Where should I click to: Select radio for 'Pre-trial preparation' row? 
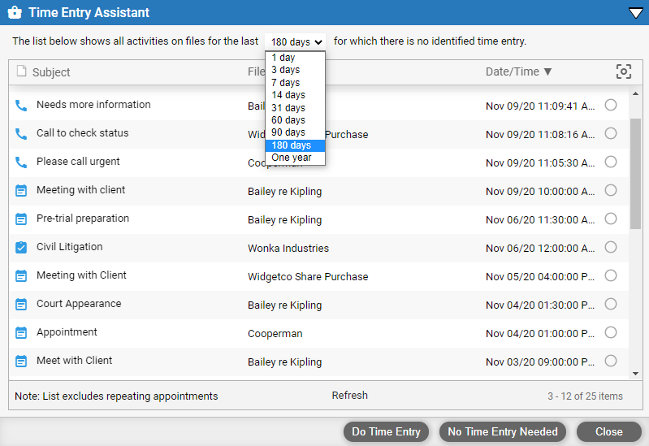coord(611,219)
